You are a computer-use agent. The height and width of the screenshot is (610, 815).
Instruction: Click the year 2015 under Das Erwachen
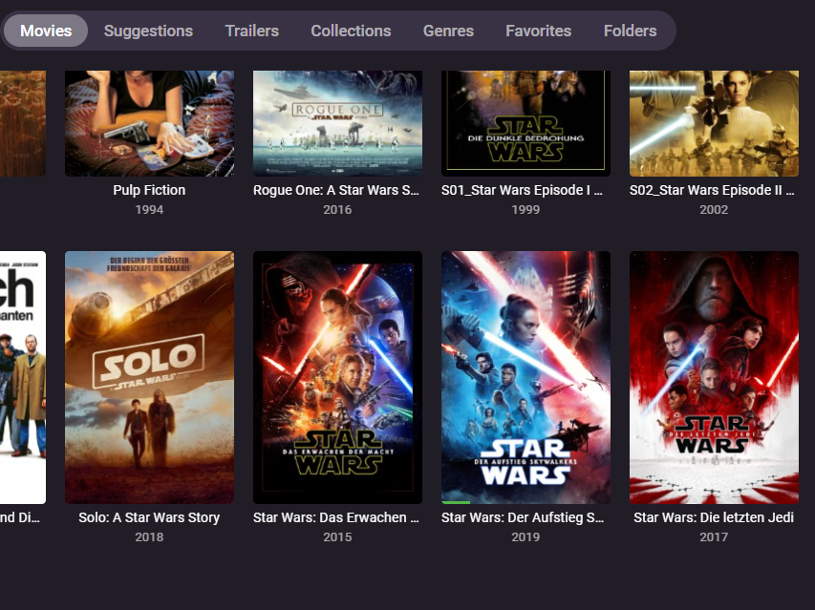[337, 537]
